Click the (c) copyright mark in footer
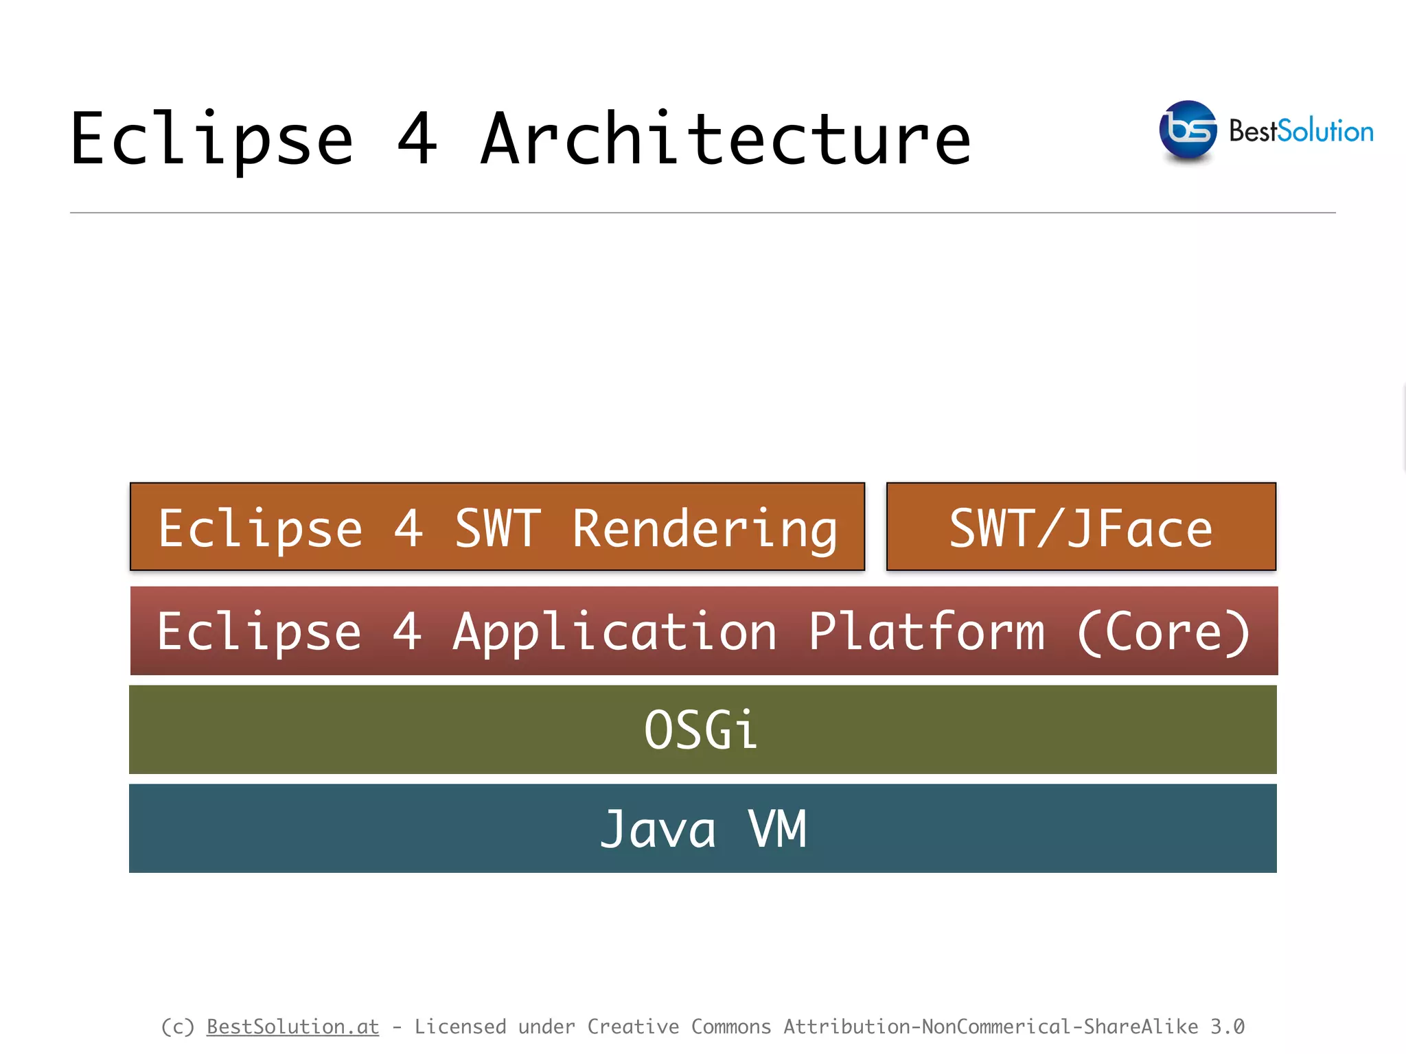Viewport: 1406px width, 1054px height. [x=177, y=1027]
